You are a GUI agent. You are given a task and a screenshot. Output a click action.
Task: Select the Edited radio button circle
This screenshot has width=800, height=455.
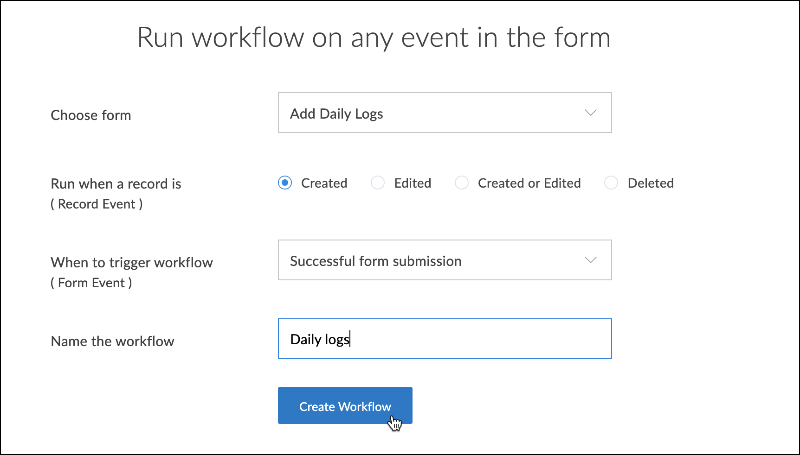click(378, 183)
